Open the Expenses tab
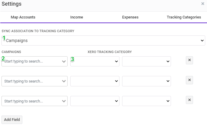207x126 pixels. [130, 17]
